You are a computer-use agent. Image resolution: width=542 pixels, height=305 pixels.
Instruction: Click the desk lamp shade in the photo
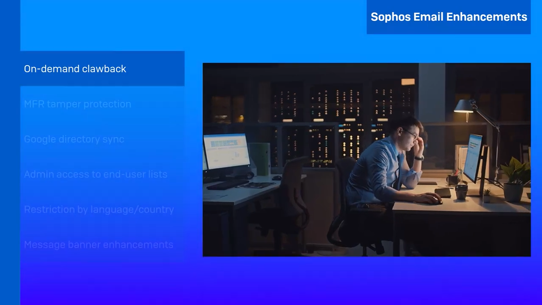463,107
